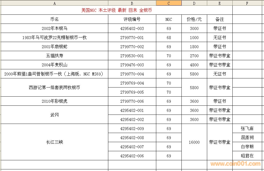Select the merged 西游记第一组套装两枚银币 cell

[55, 88]
